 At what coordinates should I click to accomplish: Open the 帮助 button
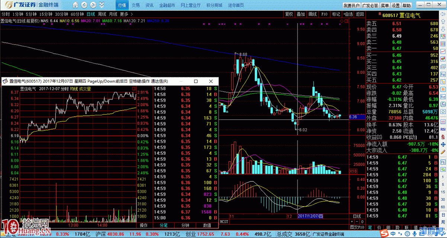pyautogui.click(x=406, y=6)
